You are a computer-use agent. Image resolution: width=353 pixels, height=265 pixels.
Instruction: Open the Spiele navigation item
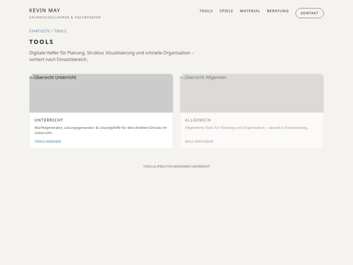(226, 11)
